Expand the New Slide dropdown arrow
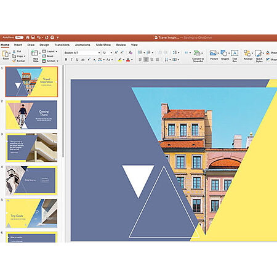Viewport: 277px width, 277px height. [x=40, y=53]
